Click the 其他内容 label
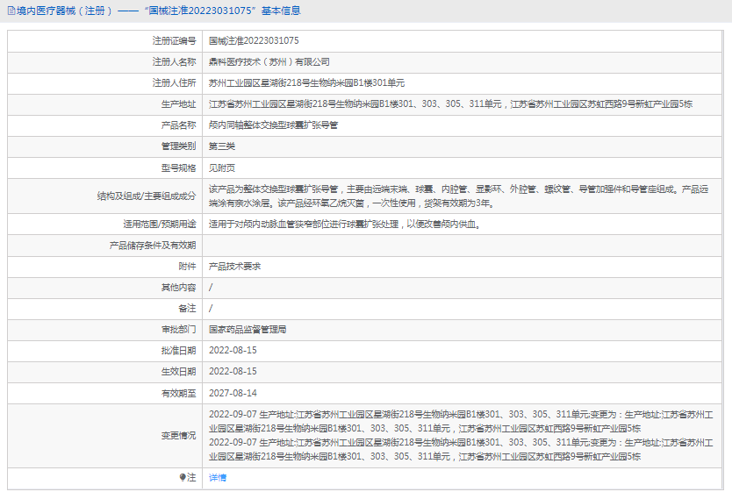 click(x=179, y=288)
